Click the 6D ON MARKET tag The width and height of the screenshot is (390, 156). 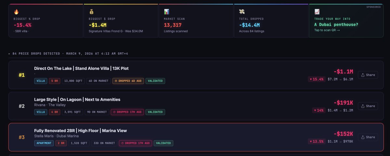point(98,81)
